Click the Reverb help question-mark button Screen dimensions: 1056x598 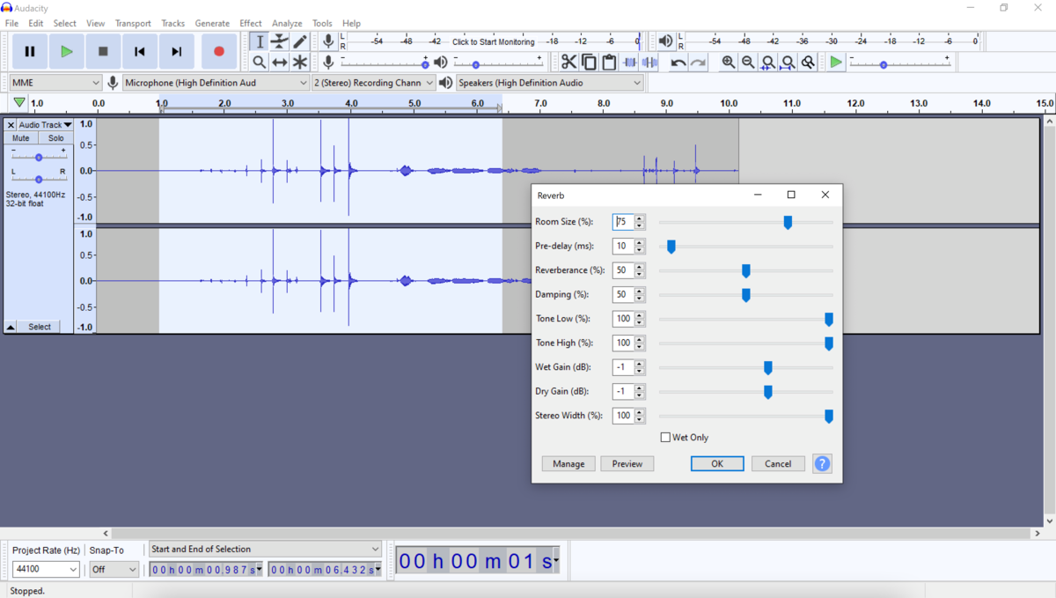822,463
